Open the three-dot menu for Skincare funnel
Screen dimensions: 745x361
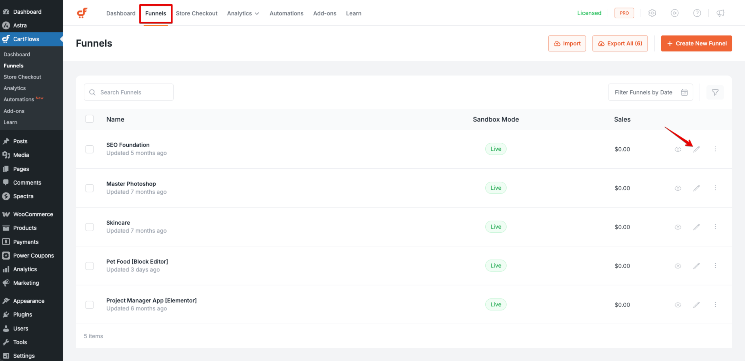[x=715, y=227]
